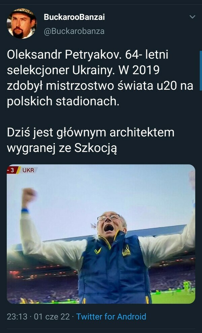Click the Twitter for Android link

point(111,316)
